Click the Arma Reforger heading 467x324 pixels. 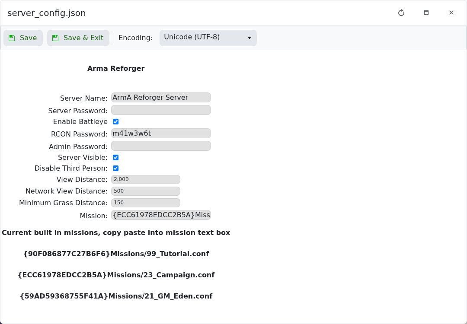pyautogui.click(x=116, y=68)
